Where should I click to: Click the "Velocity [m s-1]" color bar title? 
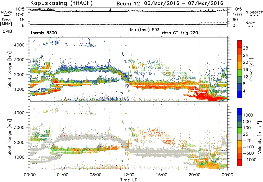(x=260, y=137)
